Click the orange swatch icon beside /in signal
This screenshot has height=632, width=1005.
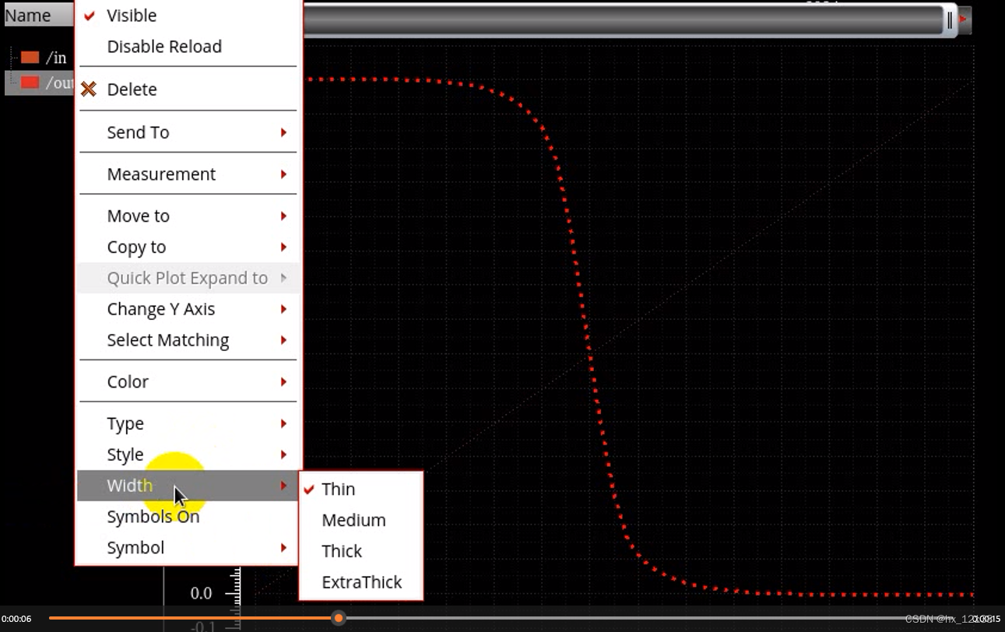click(x=29, y=57)
